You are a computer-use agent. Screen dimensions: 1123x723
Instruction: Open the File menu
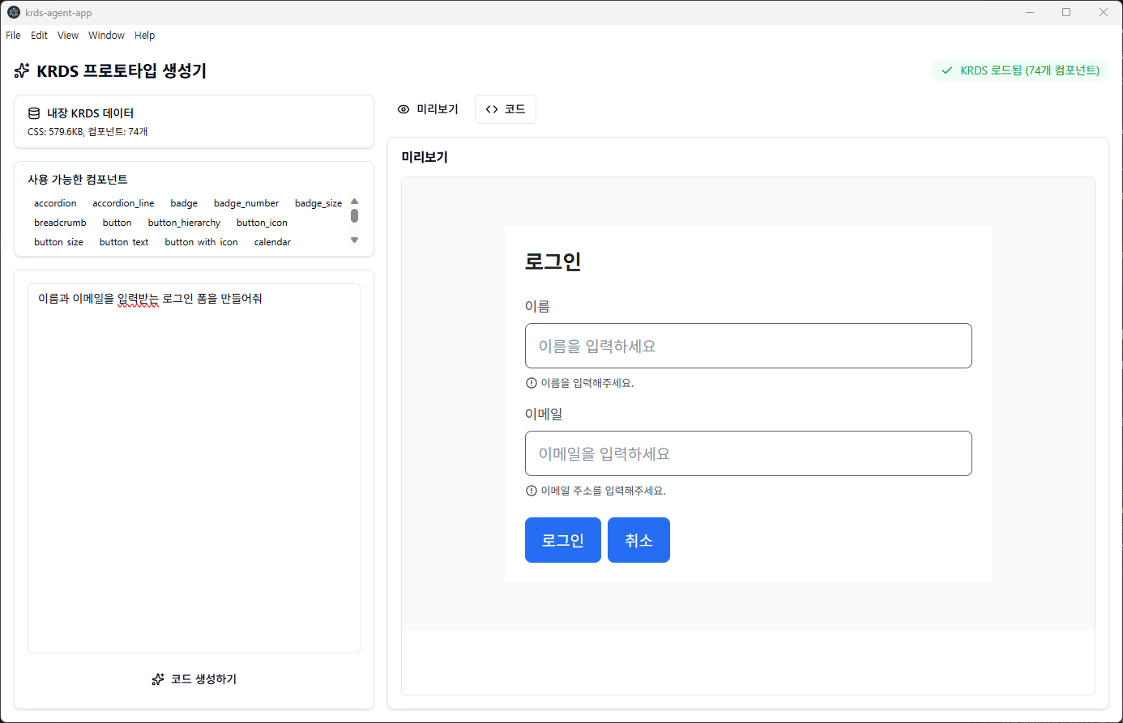tap(13, 36)
